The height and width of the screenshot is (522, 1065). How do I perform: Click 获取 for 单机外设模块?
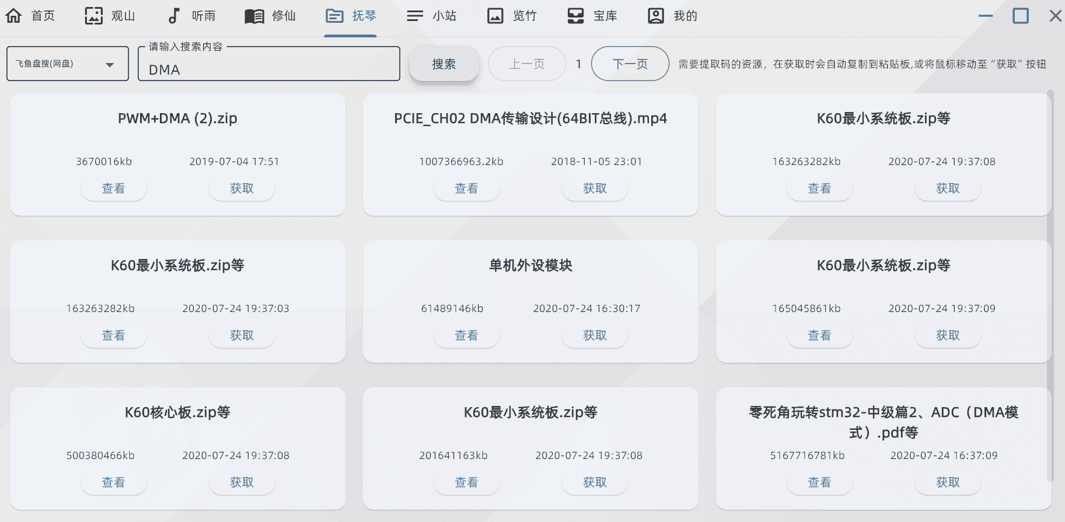(595, 335)
